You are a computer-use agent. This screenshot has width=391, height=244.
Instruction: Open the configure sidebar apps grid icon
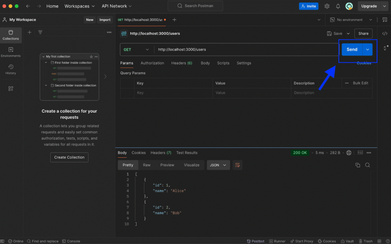pyautogui.click(x=11, y=89)
